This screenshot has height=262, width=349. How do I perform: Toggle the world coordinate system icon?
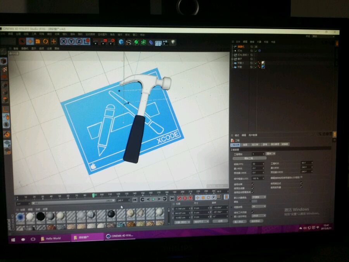(x=87, y=42)
